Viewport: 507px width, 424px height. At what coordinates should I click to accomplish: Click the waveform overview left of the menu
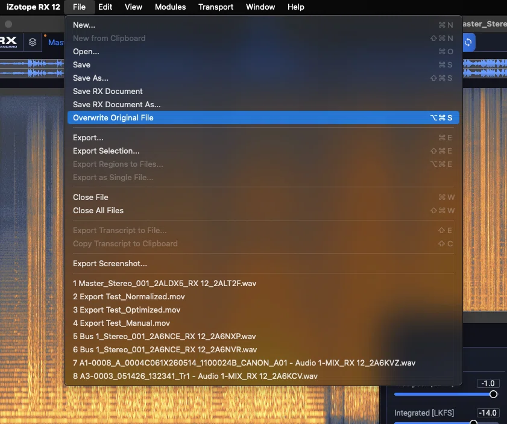pos(32,68)
